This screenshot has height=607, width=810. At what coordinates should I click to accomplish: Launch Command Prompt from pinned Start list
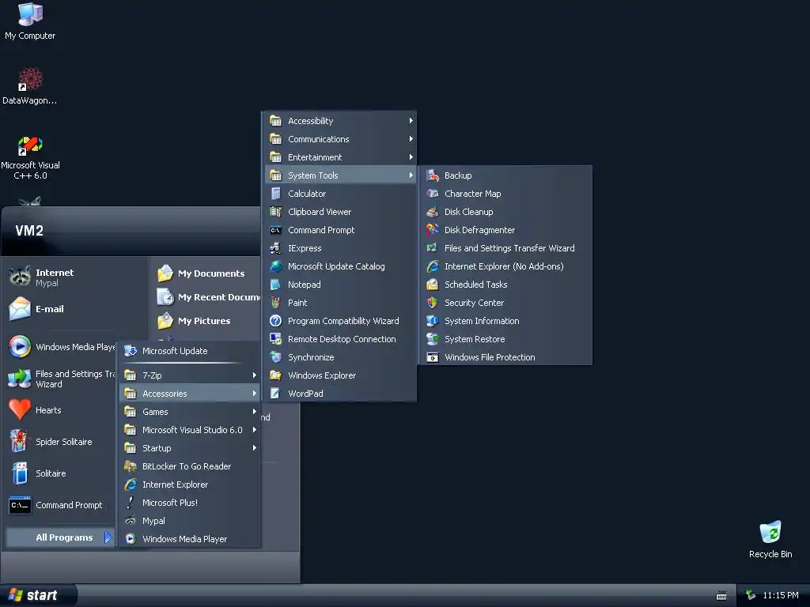tap(61, 505)
